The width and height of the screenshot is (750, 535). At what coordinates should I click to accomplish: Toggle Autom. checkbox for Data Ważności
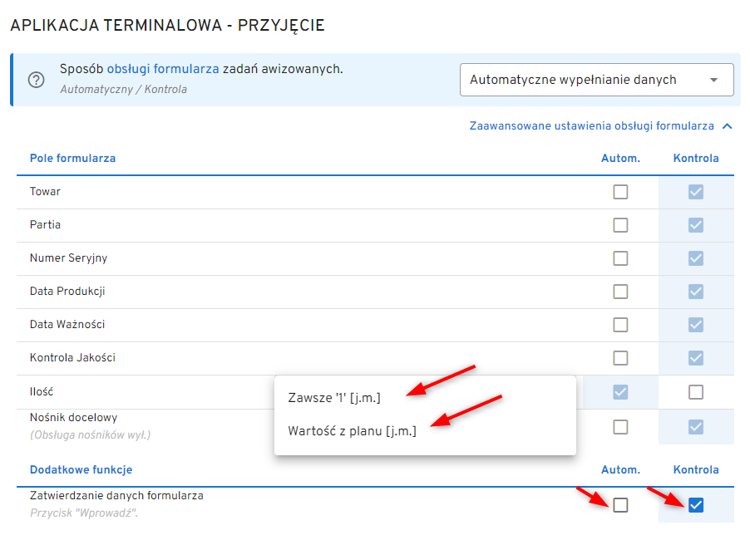click(620, 325)
